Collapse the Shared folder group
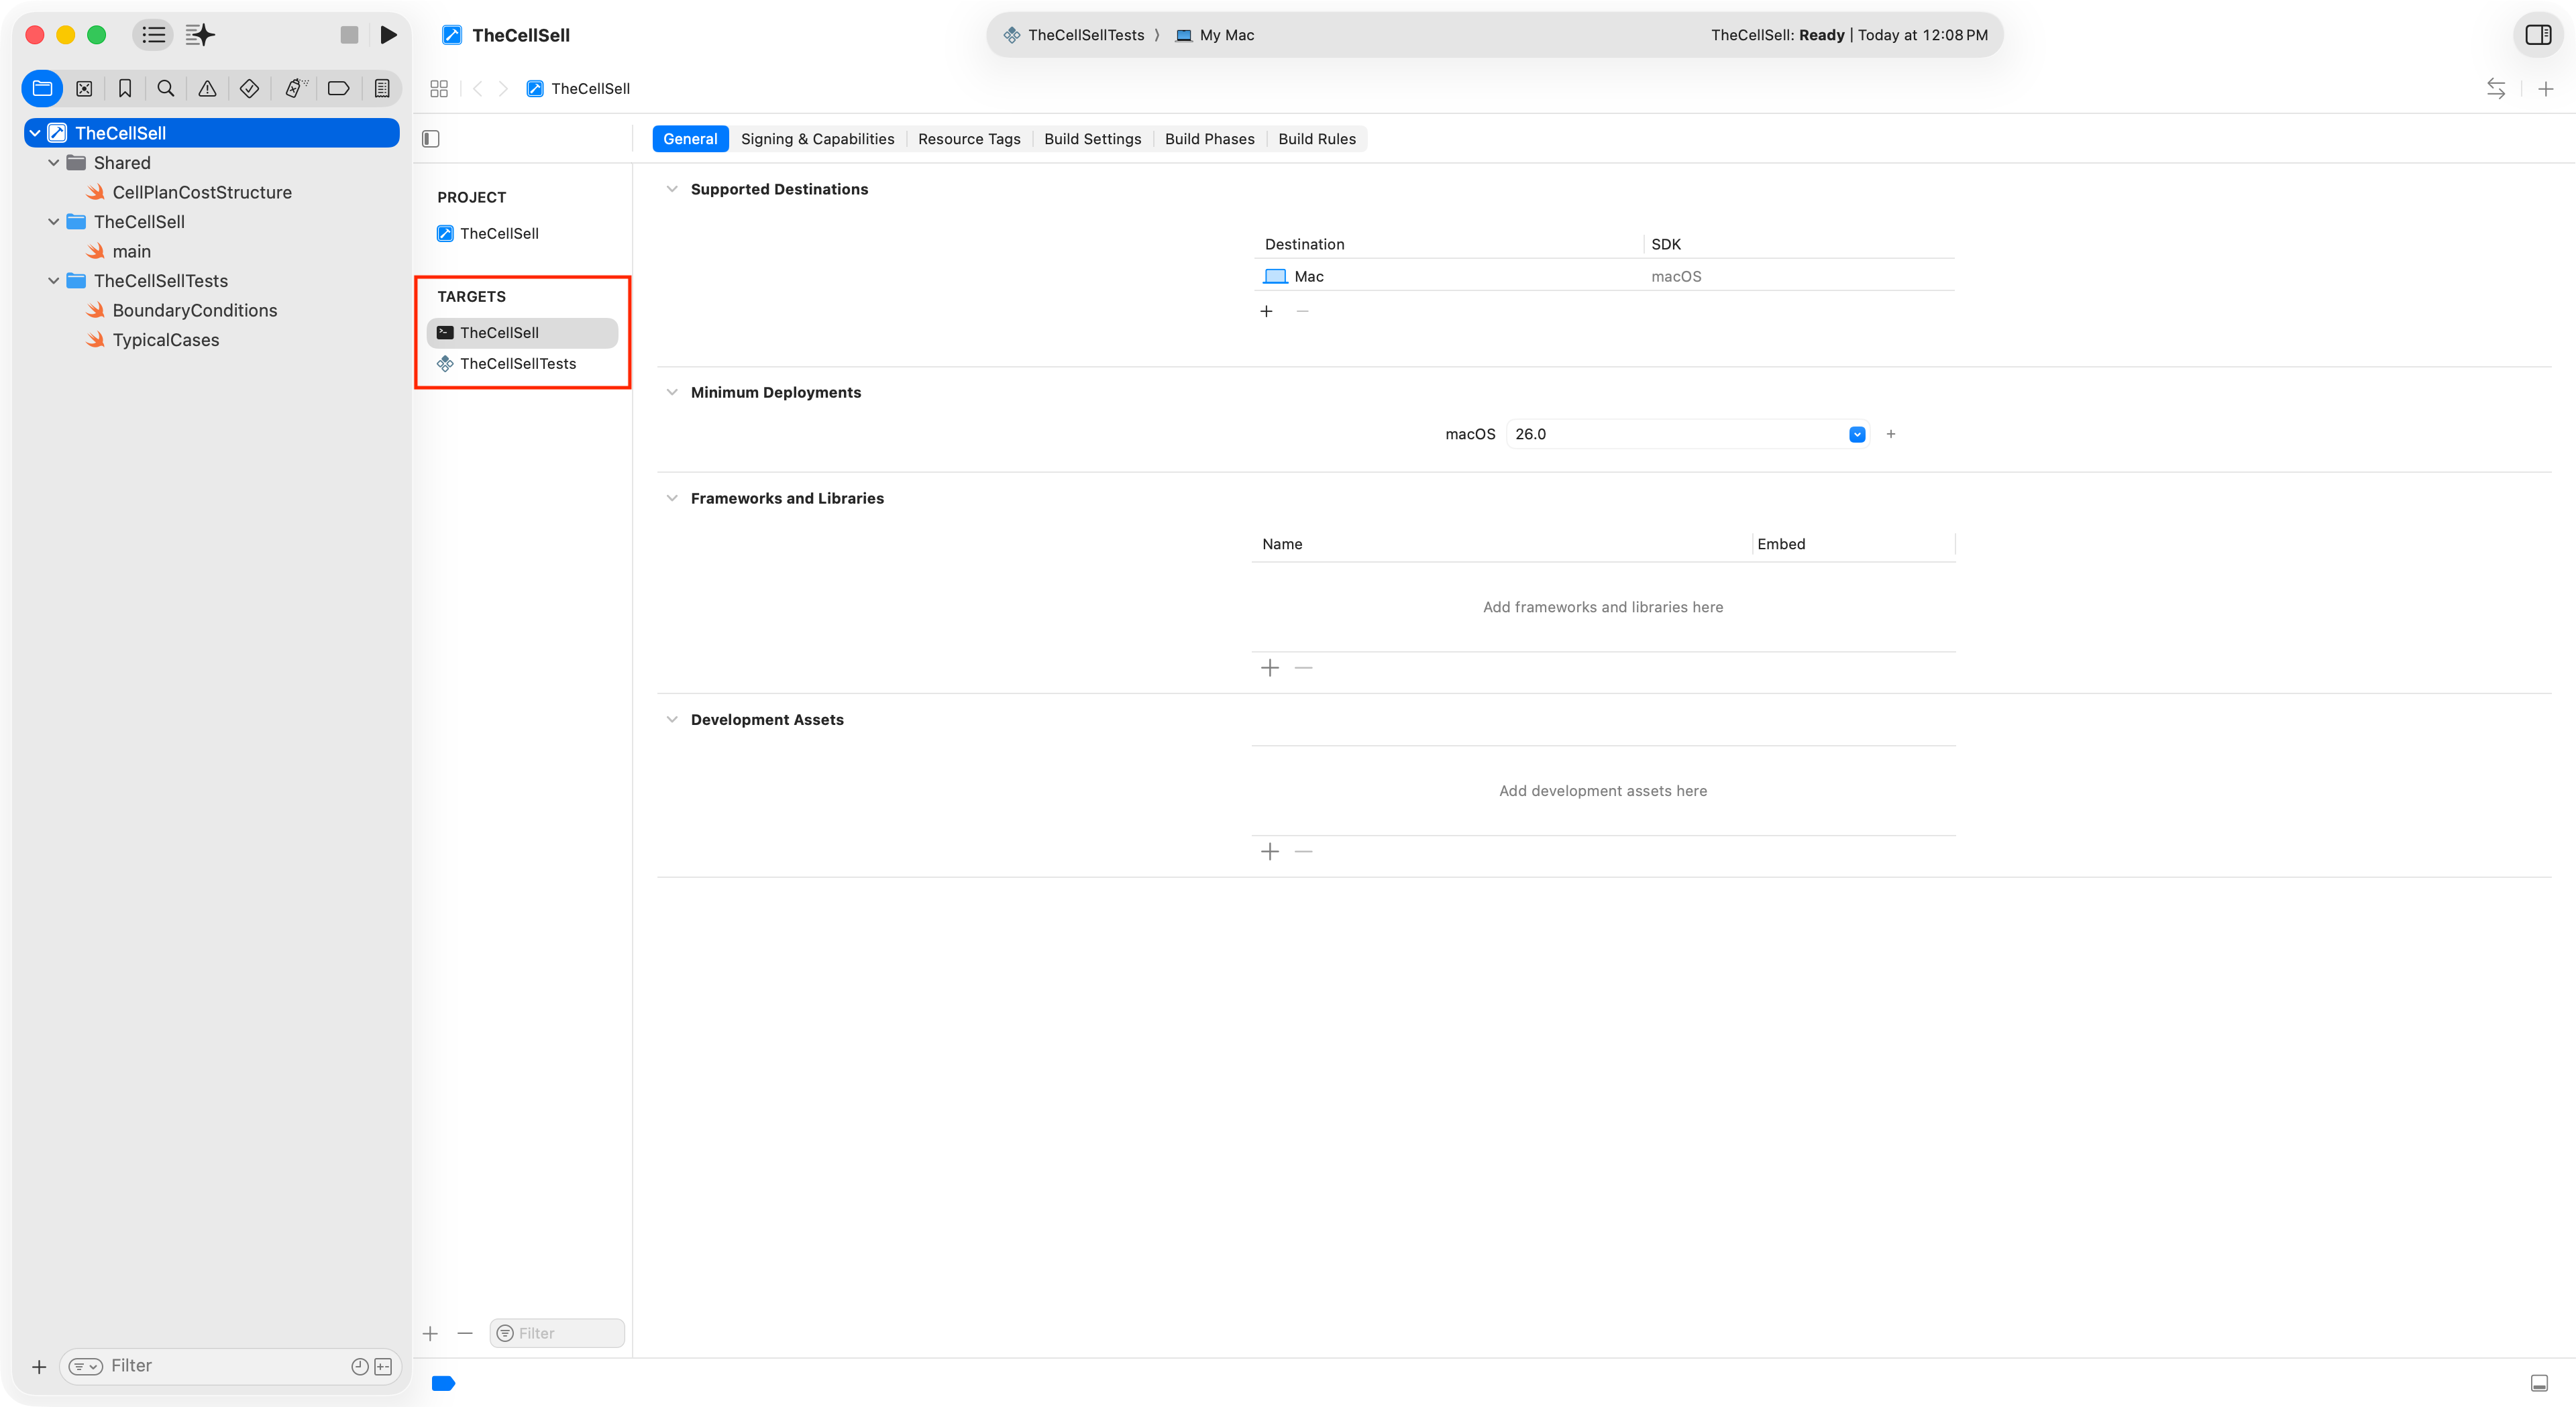 tap(54, 163)
